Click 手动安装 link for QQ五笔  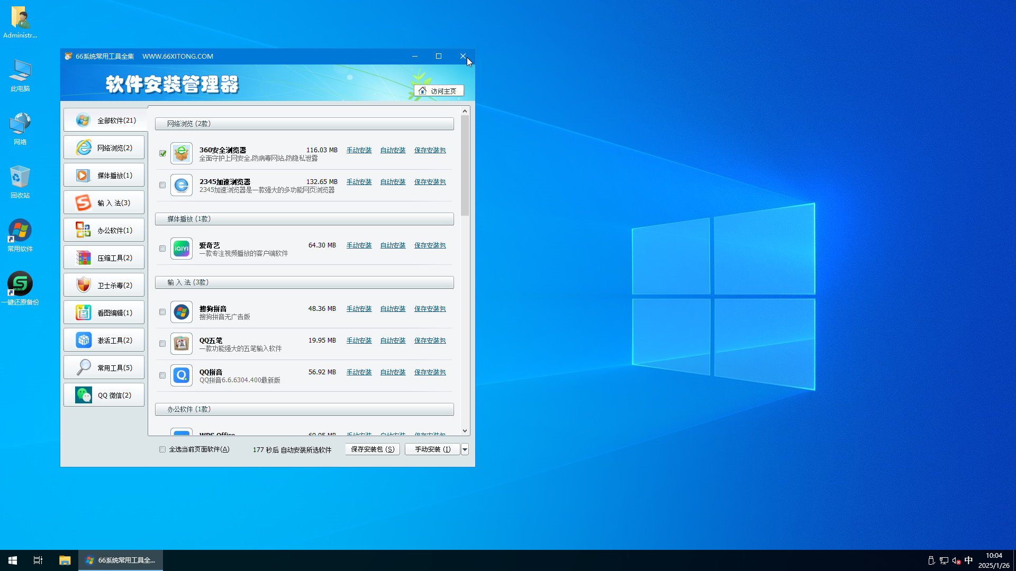pyautogui.click(x=359, y=340)
